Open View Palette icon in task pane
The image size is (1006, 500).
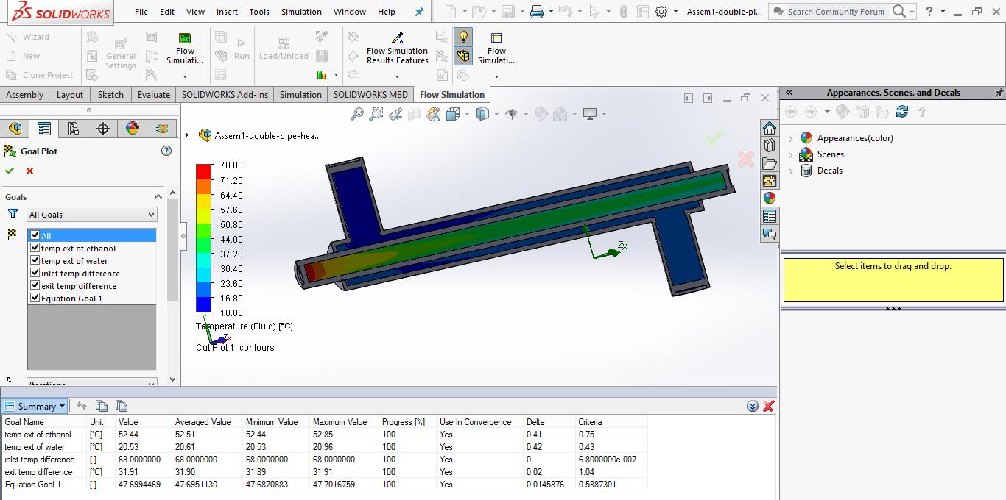770,181
